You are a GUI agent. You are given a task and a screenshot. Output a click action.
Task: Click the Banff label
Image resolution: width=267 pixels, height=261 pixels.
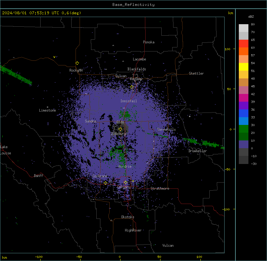(x=38, y=176)
